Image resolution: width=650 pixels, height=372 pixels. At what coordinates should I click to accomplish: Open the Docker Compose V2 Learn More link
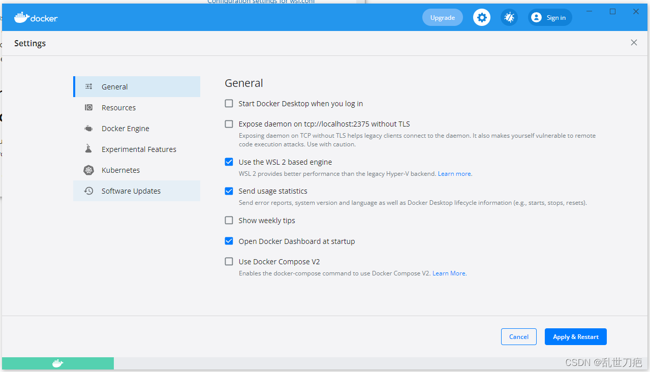(x=449, y=273)
